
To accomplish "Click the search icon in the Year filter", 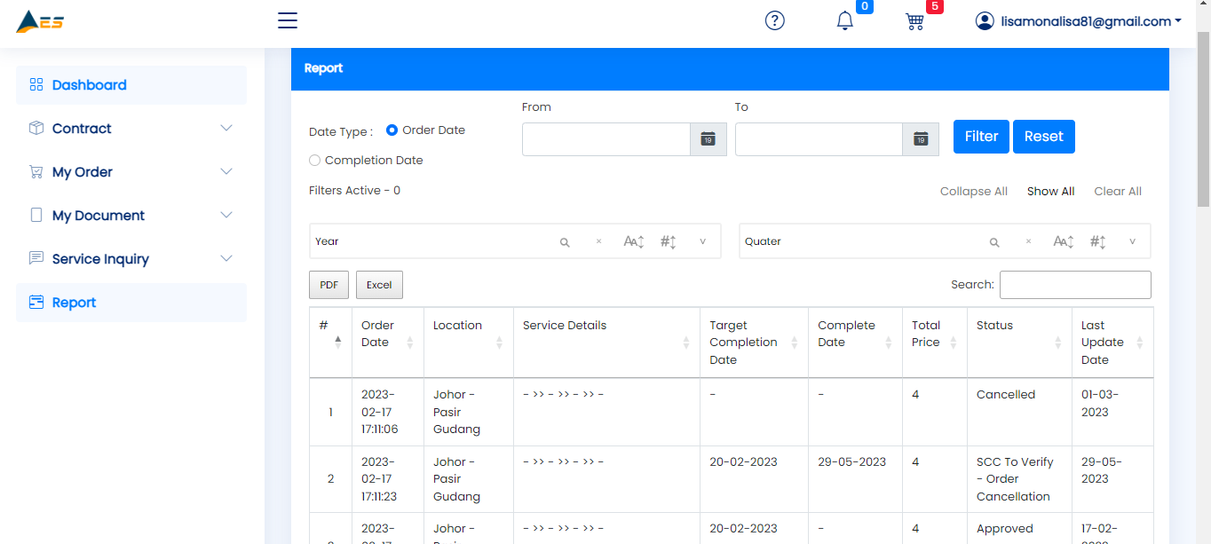I will [x=565, y=241].
